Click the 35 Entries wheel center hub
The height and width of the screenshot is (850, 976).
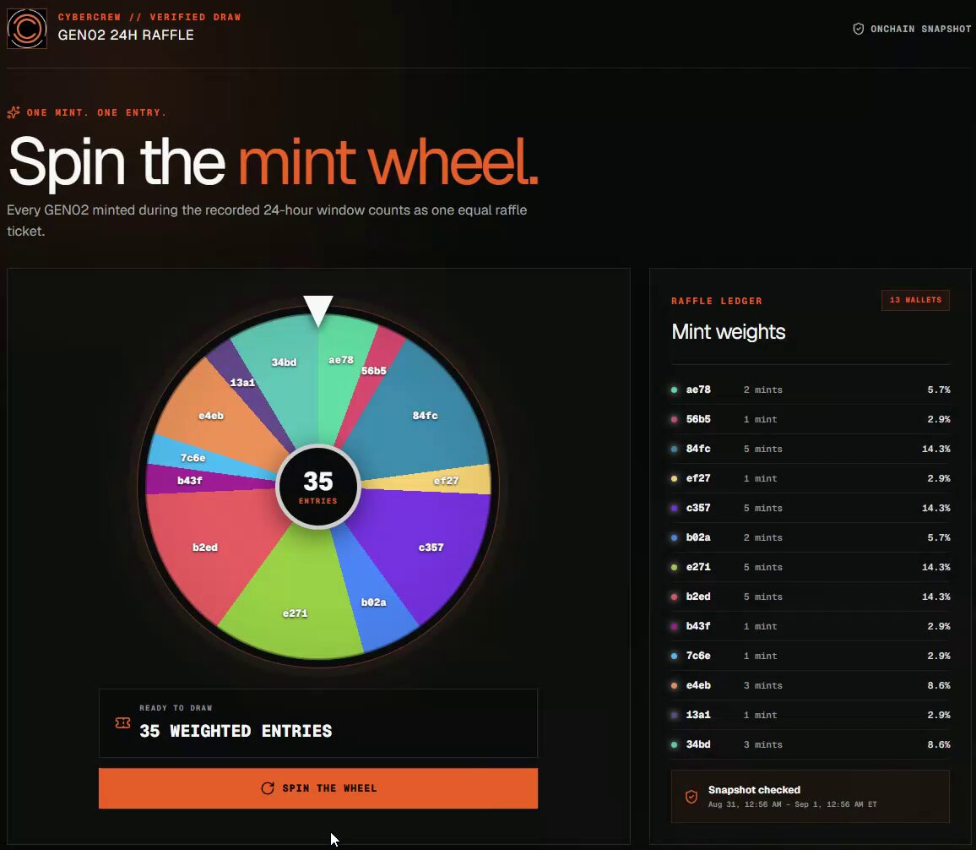tap(318, 487)
